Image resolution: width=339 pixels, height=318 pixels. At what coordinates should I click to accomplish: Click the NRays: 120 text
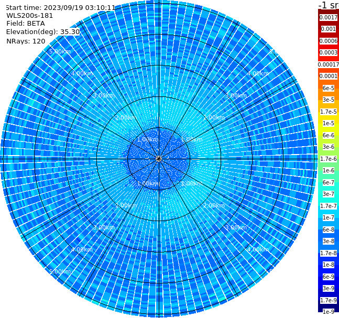(x=26, y=41)
